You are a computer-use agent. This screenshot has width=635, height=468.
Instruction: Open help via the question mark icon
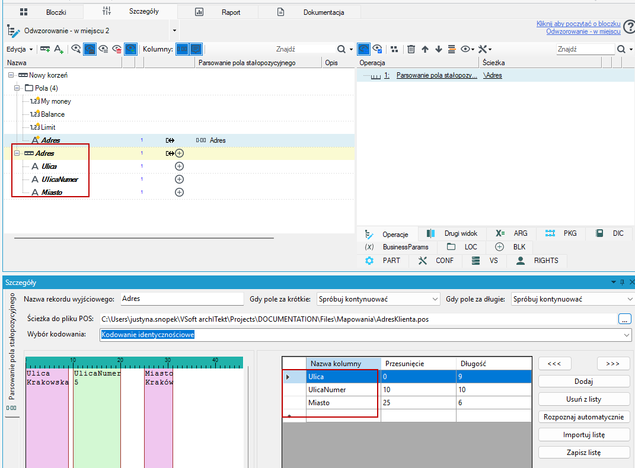click(629, 27)
